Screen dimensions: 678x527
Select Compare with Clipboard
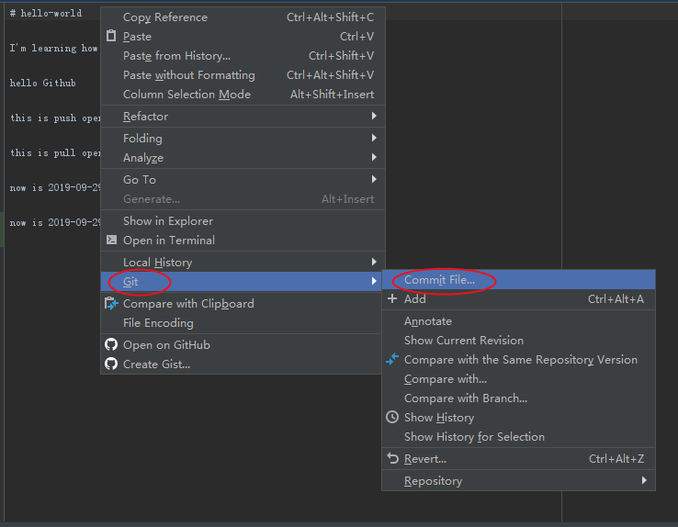242,303
